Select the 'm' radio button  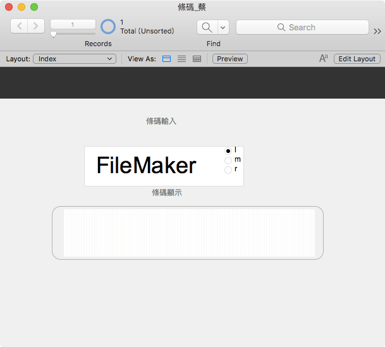coord(228,161)
